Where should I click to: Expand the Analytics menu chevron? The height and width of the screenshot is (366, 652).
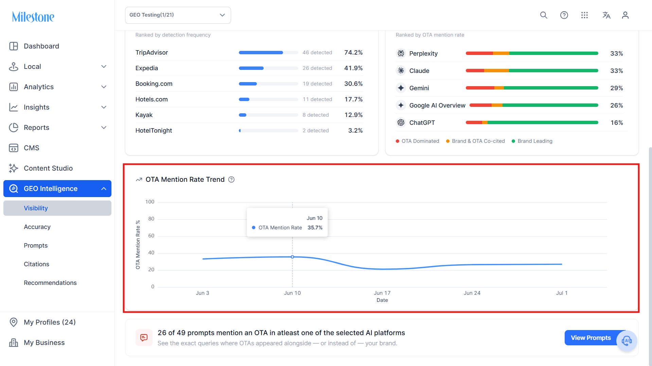[104, 87]
